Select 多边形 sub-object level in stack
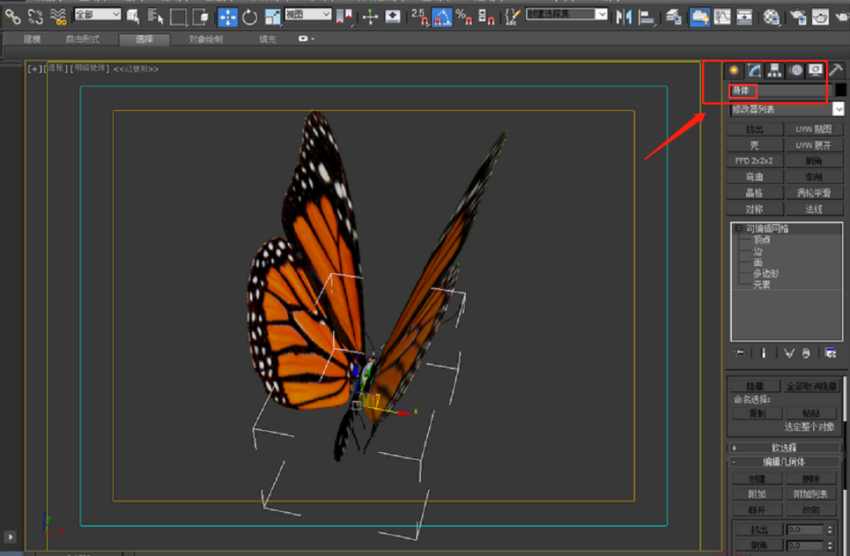The width and height of the screenshot is (850, 556). pos(766,274)
